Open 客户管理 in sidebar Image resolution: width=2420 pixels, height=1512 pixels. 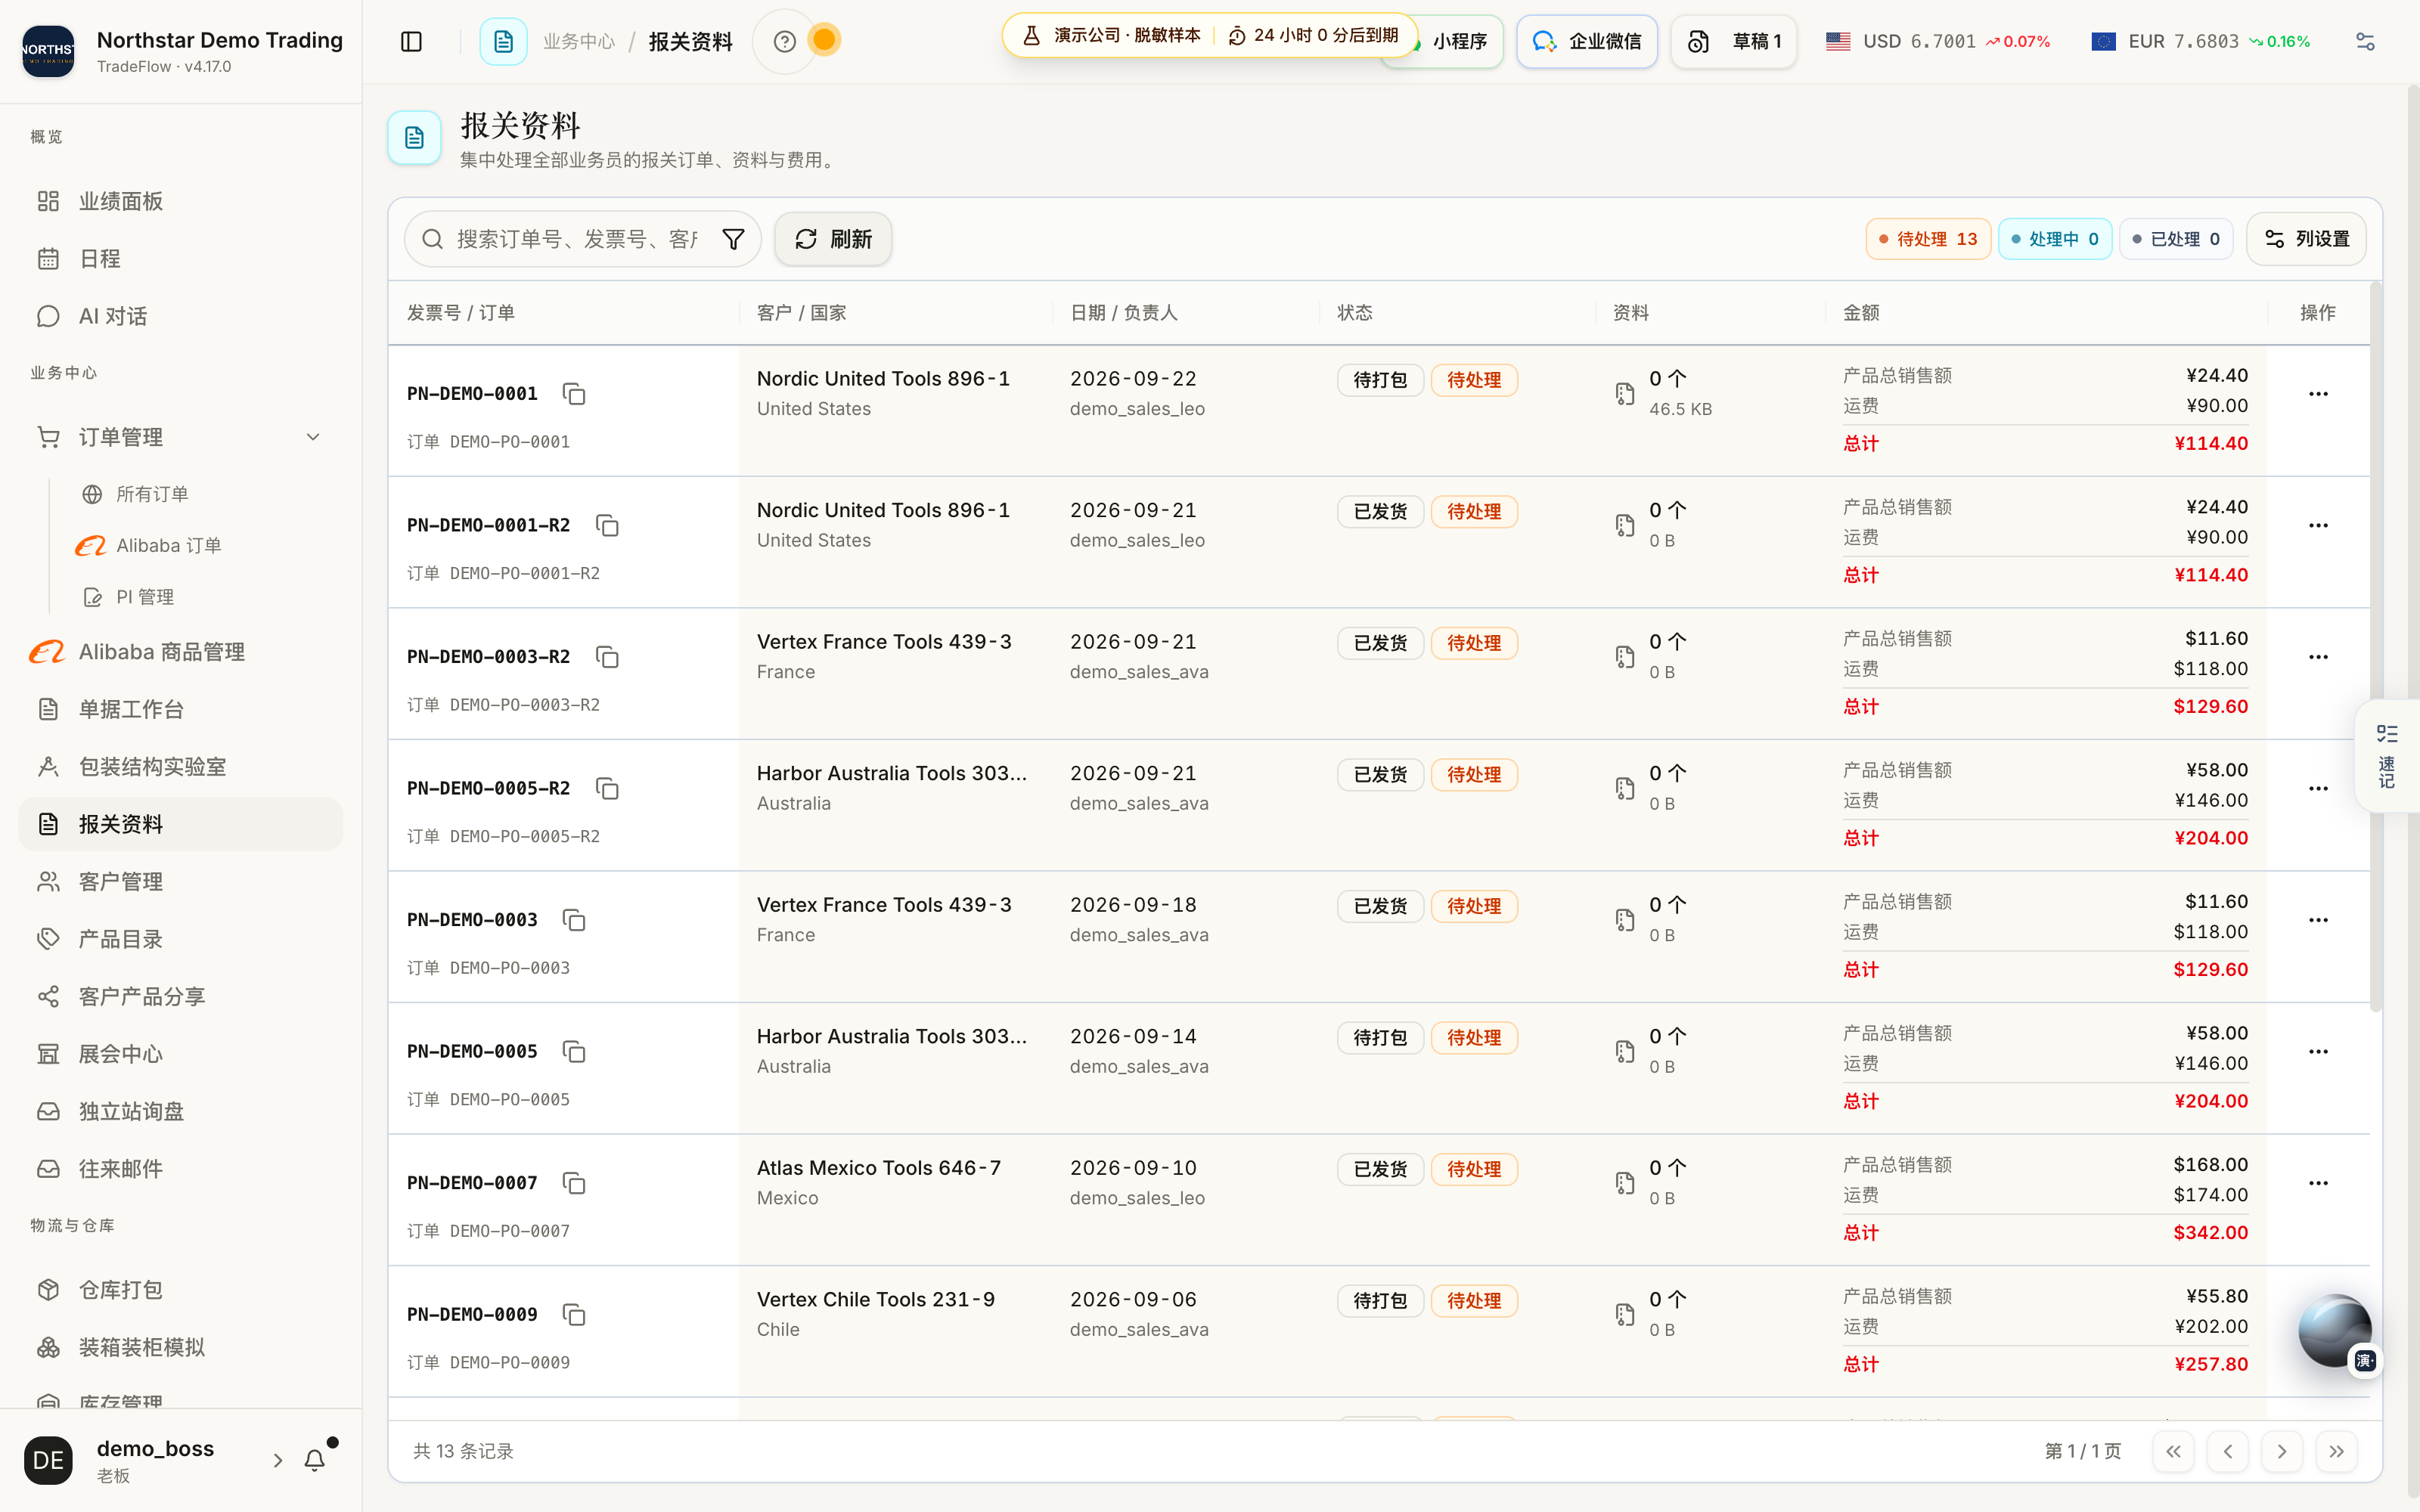point(180,882)
